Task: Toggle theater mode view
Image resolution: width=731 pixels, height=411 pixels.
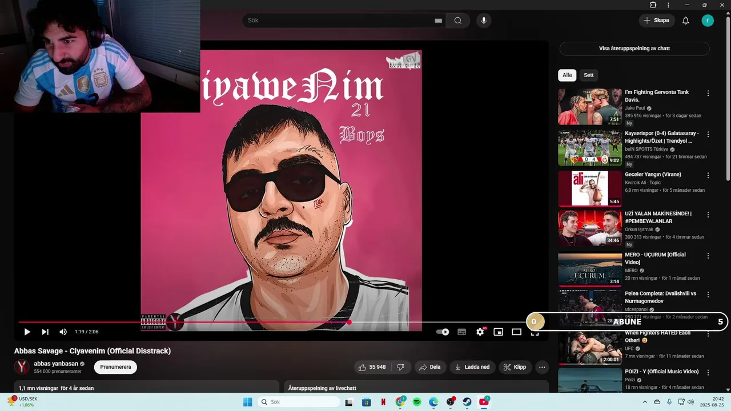Action: [x=517, y=332]
